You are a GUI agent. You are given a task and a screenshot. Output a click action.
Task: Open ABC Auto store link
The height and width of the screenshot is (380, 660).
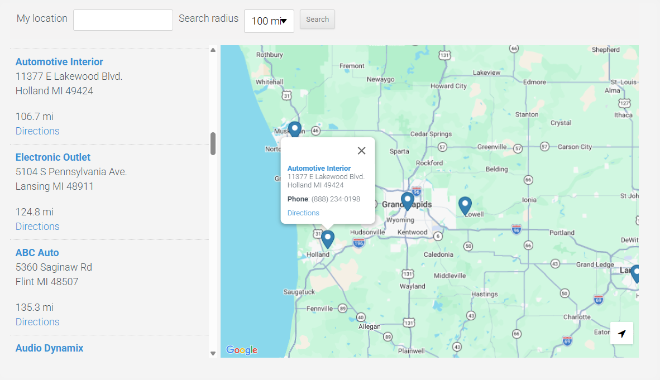click(37, 253)
